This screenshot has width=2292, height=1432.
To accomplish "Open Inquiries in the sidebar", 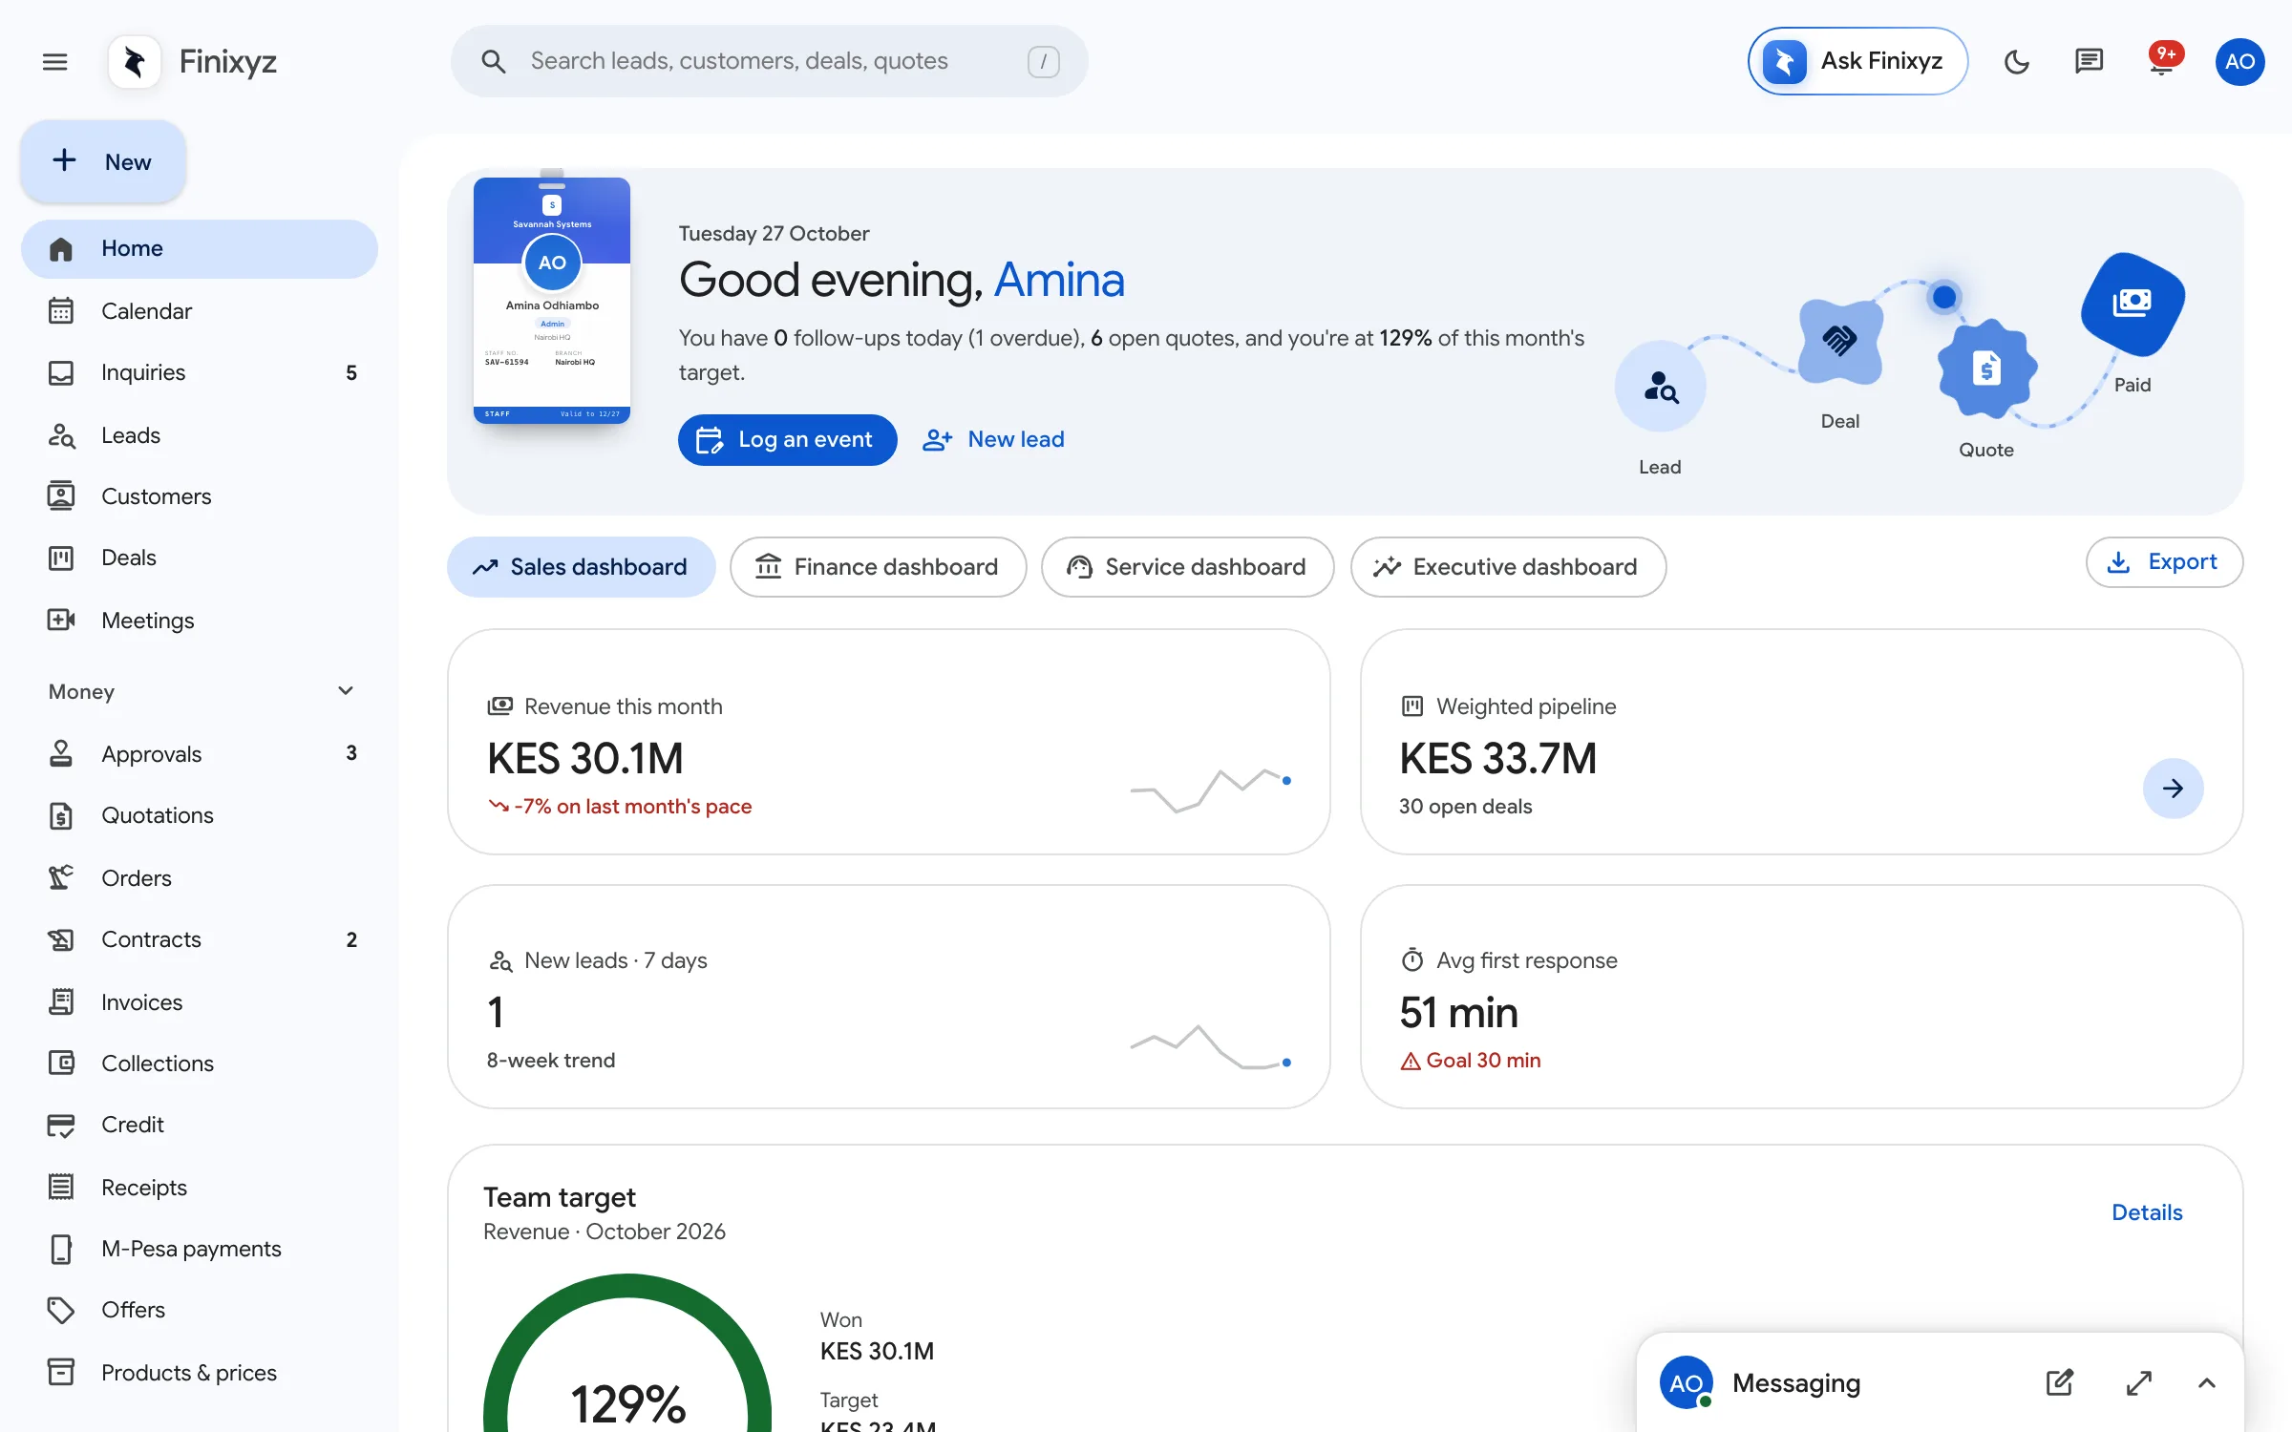I will point(200,372).
